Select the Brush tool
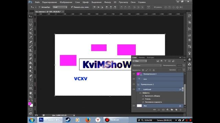The height and width of the screenshot is (123, 220). tap(31, 46)
